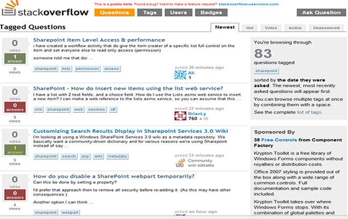
Task: Open 'Sharepoint Item Level Access & performance' question
Action: (99, 40)
